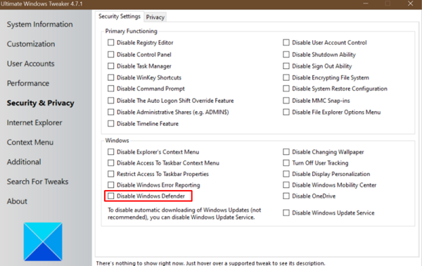This screenshot has width=422, height=266.
Task: Click the 'Primary Functioning' group label
Action: 131,31
